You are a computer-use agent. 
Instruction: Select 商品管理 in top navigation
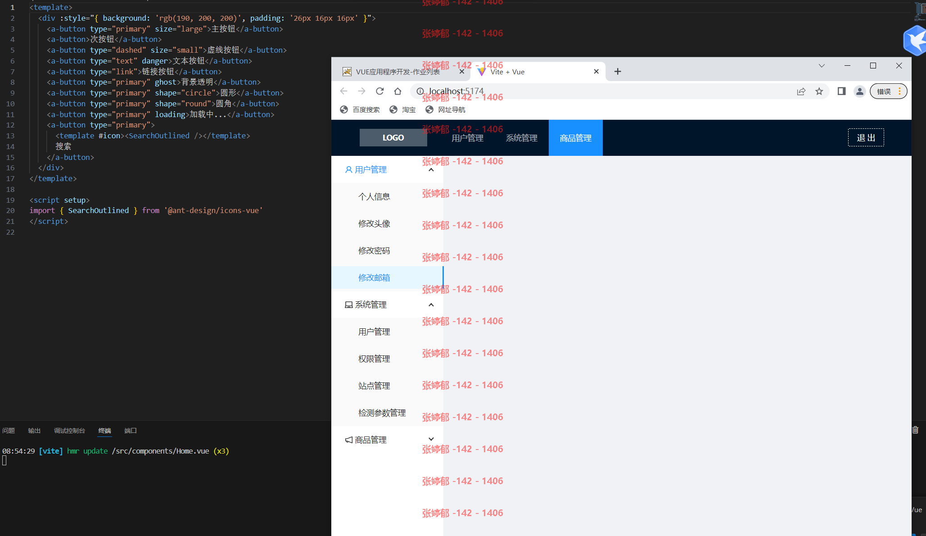(575, 138)
